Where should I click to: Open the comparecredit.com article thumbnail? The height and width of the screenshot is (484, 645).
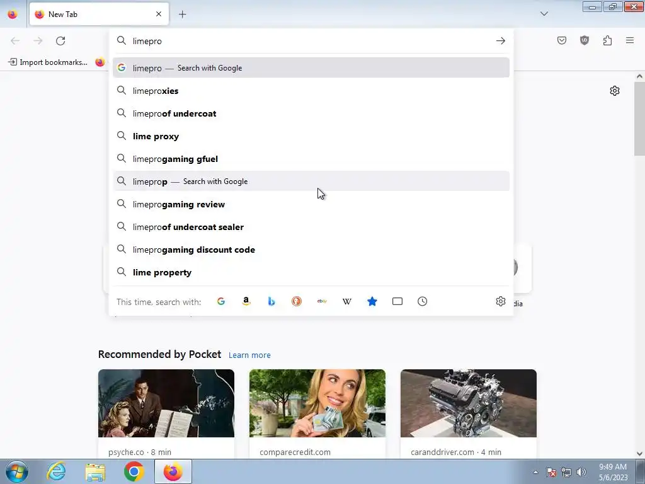tap(317, 403)
